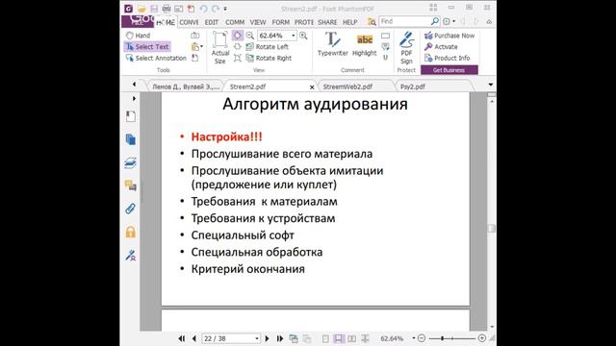Screen dimensions: 616x346
Task: Open the VIEW ribbon tab
Action: (x=258, y=22)
